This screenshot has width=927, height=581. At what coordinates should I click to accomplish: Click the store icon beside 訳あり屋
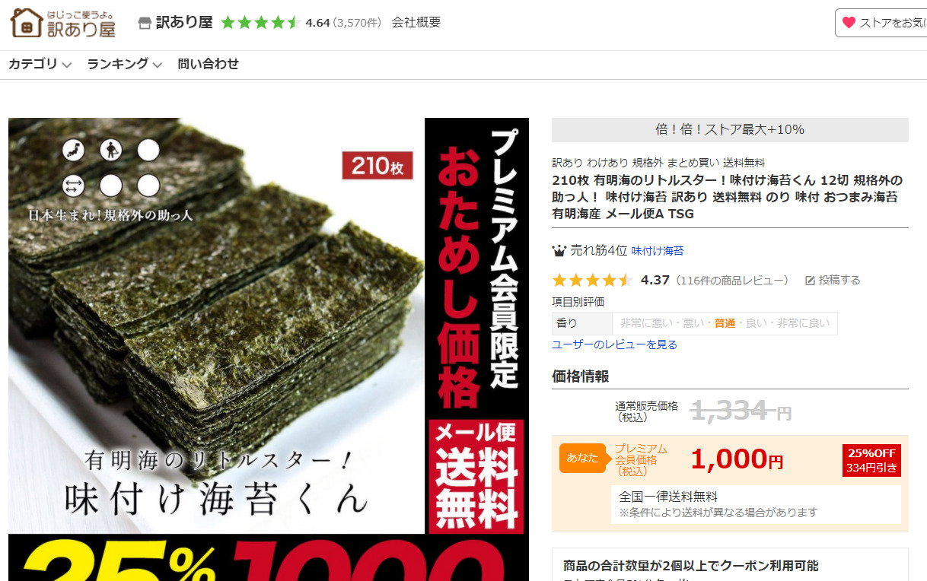coord(145,23)
